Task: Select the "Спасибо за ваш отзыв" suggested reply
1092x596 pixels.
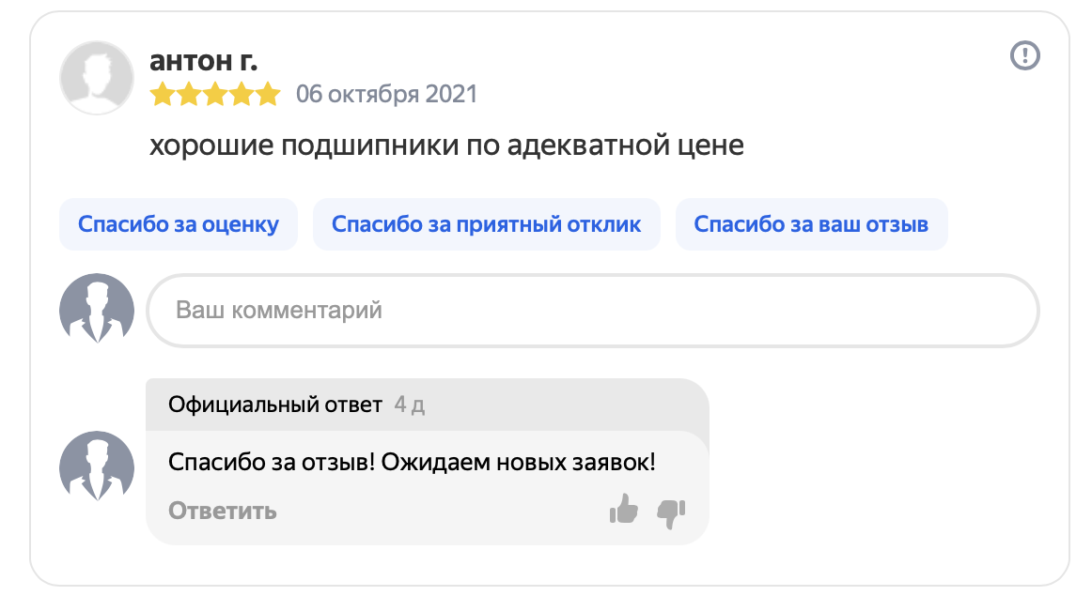Action: point(811,224)
